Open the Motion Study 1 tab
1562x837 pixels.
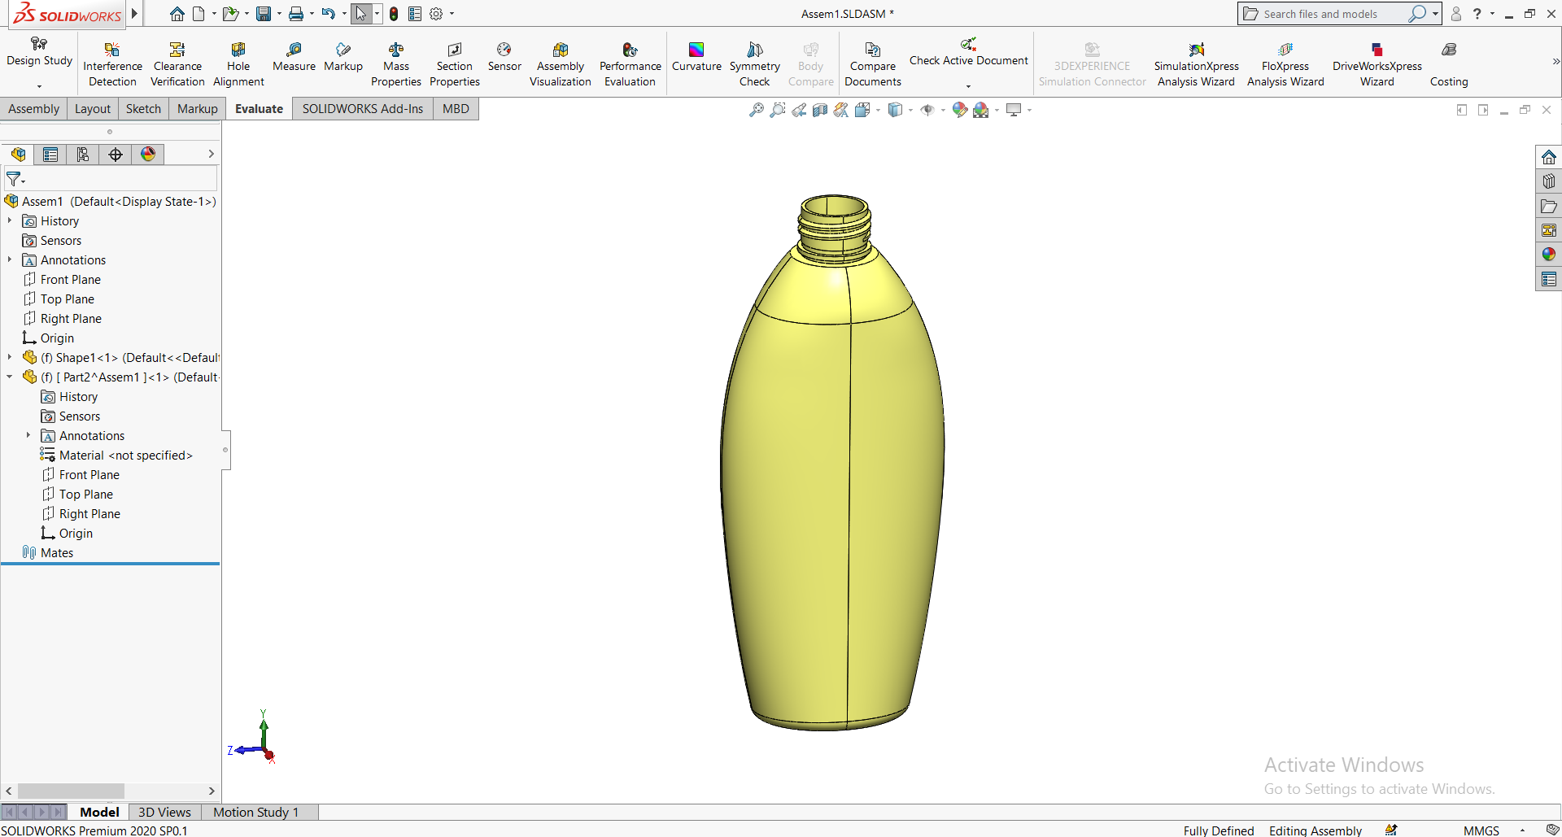point(255,812)
